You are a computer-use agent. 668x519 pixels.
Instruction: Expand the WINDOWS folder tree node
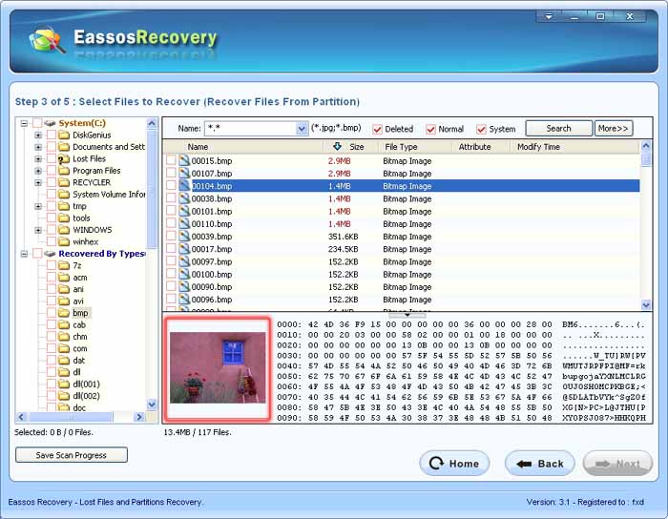pos(38,230)
